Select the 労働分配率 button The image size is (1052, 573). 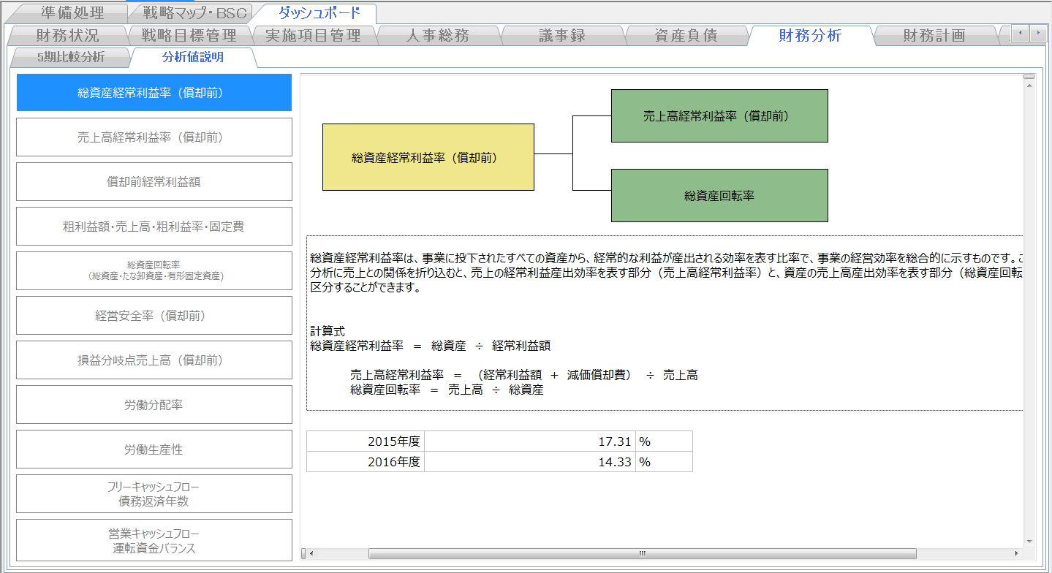(x=154, y=405)
